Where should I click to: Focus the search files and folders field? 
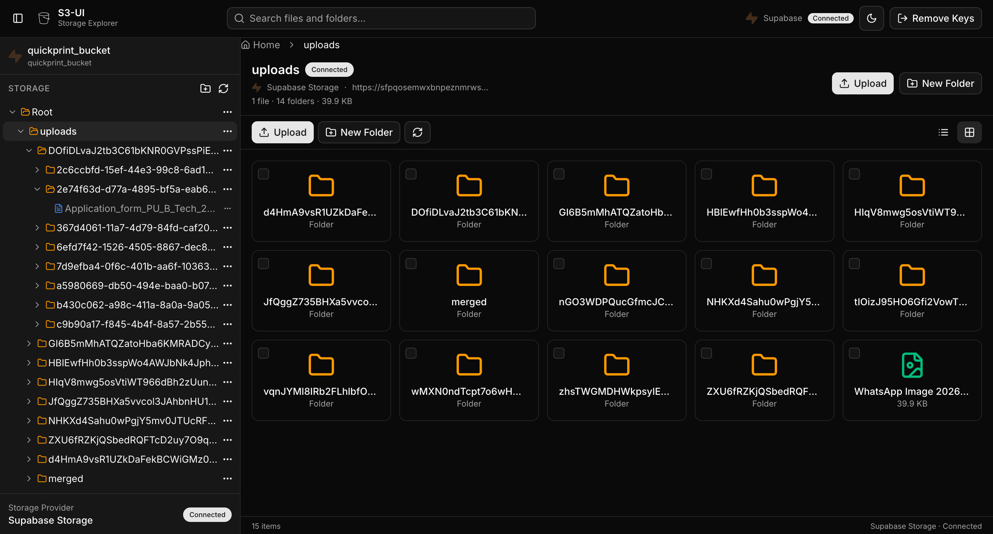(381, 18)
